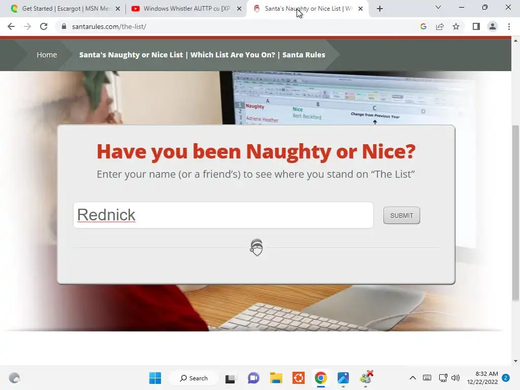
Task: Switch to Chrome in the taskbar
Action: (321, 378)
